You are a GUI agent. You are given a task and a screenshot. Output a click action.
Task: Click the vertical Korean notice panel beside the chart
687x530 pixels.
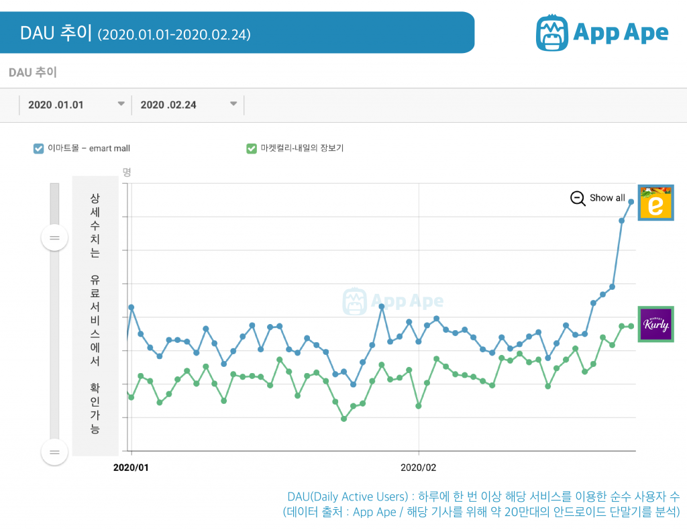click(95, 312)
